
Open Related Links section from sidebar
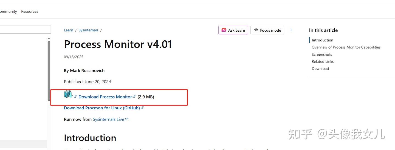point(323,61)
